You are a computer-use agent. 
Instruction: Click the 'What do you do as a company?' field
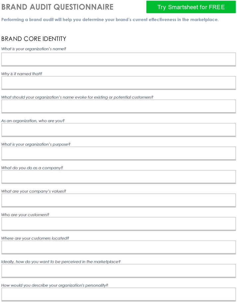point(118,177)
